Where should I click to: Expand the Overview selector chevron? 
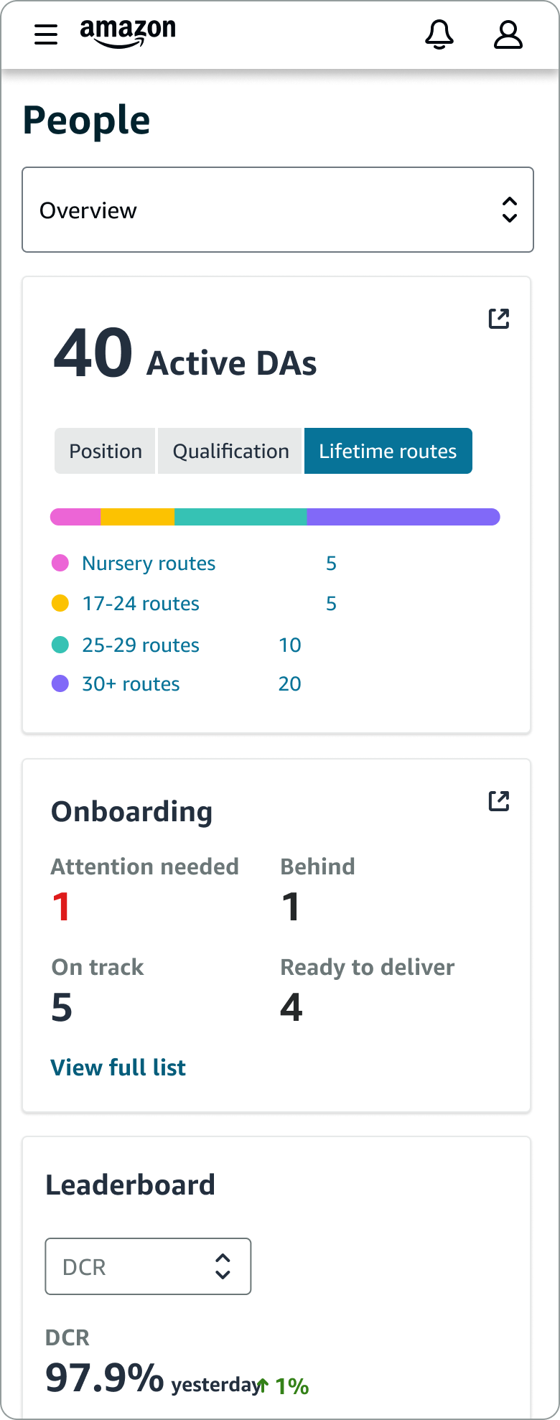pos(509,209)
